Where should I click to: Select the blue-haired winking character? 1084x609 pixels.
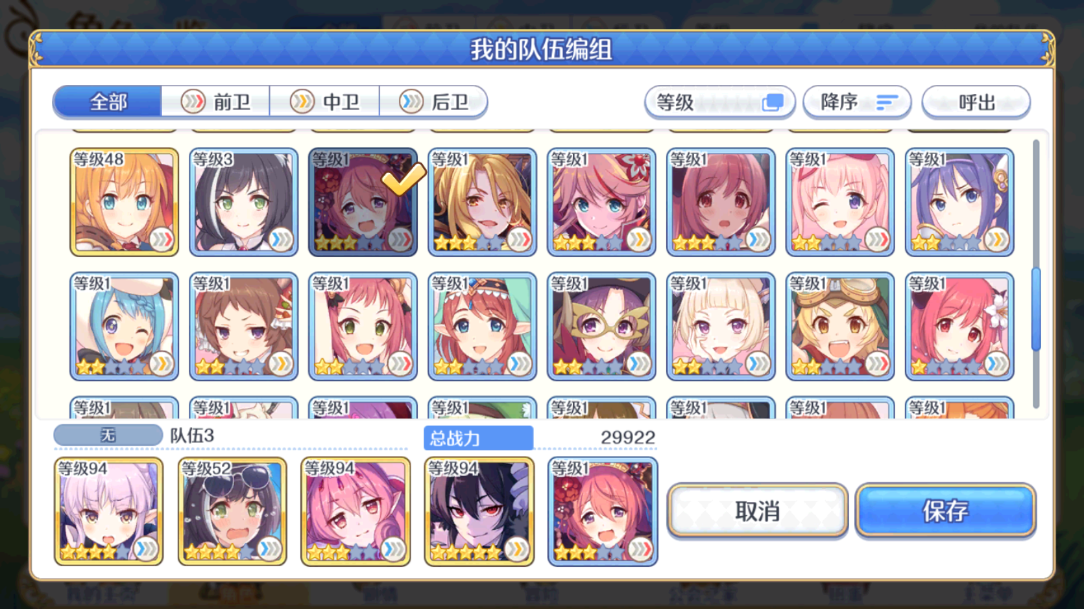click(124, 326)
